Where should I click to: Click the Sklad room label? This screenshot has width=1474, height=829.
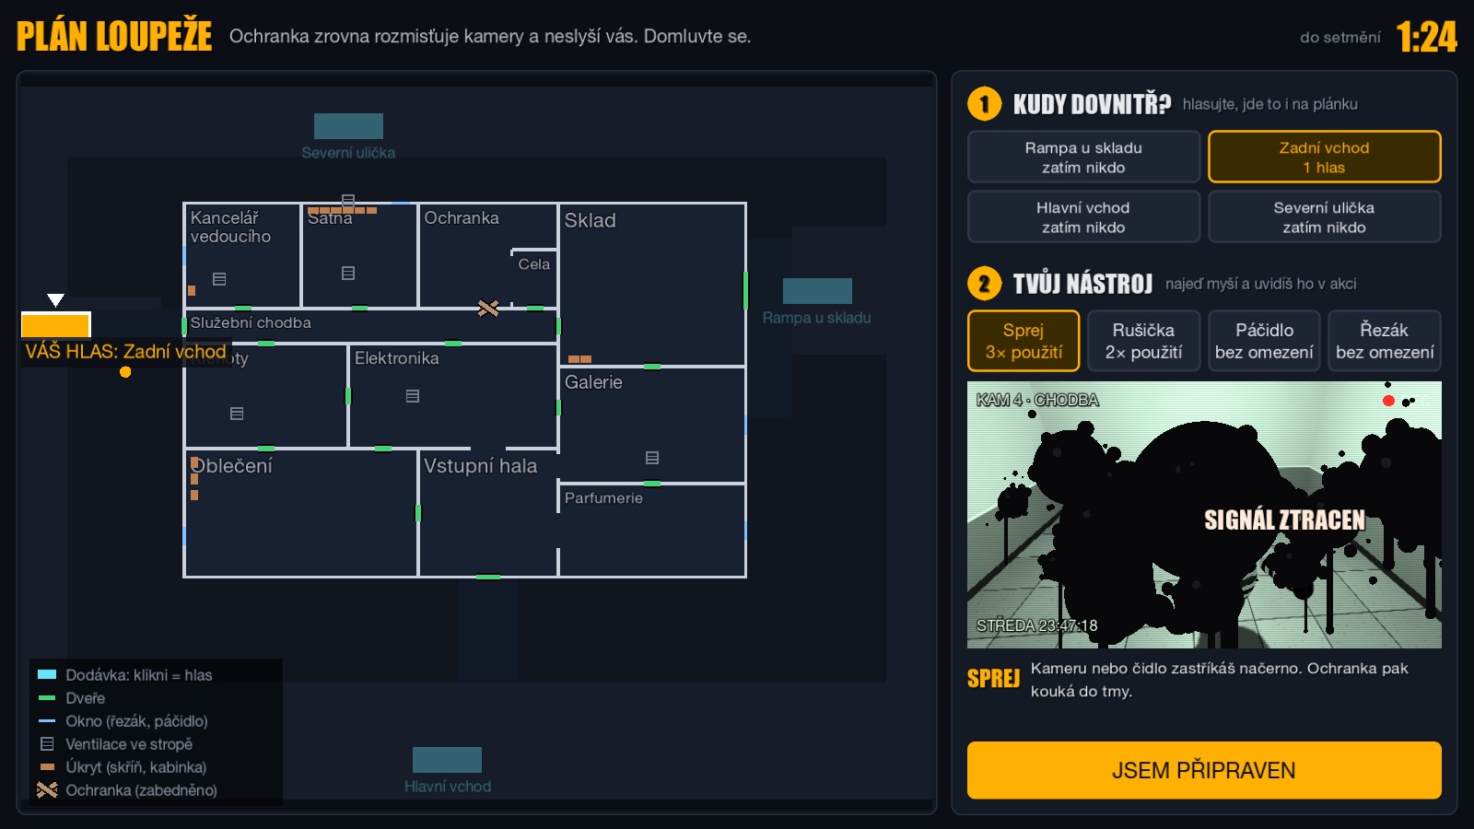[590, 220]
